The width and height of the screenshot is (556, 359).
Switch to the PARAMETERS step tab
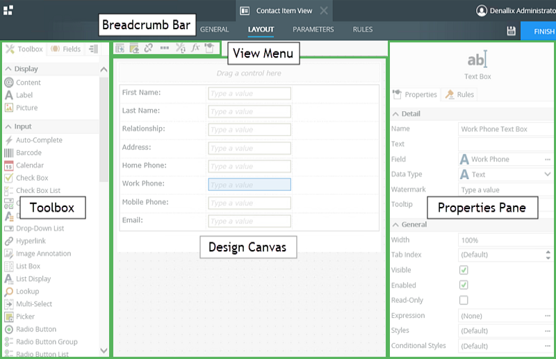[x=313, y=29]
